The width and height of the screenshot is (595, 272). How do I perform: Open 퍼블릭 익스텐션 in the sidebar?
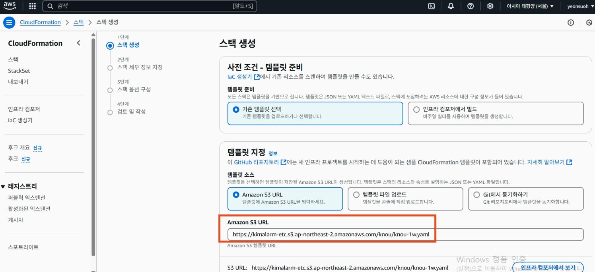(27, 197)
